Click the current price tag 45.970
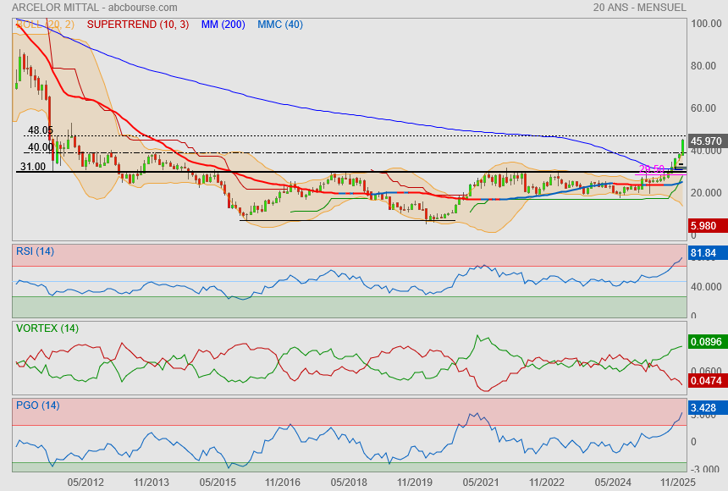 coord(706,141)
